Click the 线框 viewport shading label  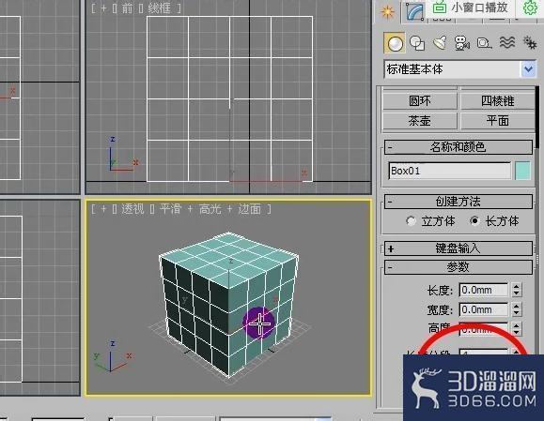pyautogui.click(x=159, y=8)
